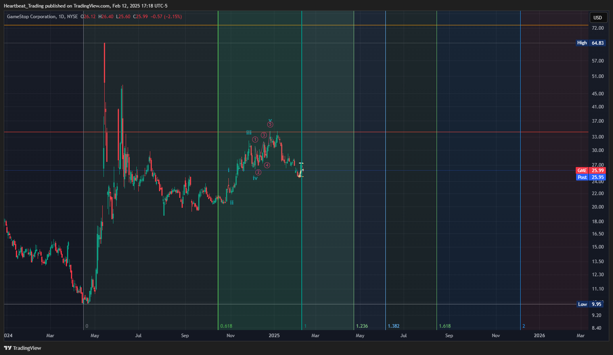This screenshot has height=355, width=613.
Task: Click the 37.00 price axis label
Action: click(x=598, y=121)
